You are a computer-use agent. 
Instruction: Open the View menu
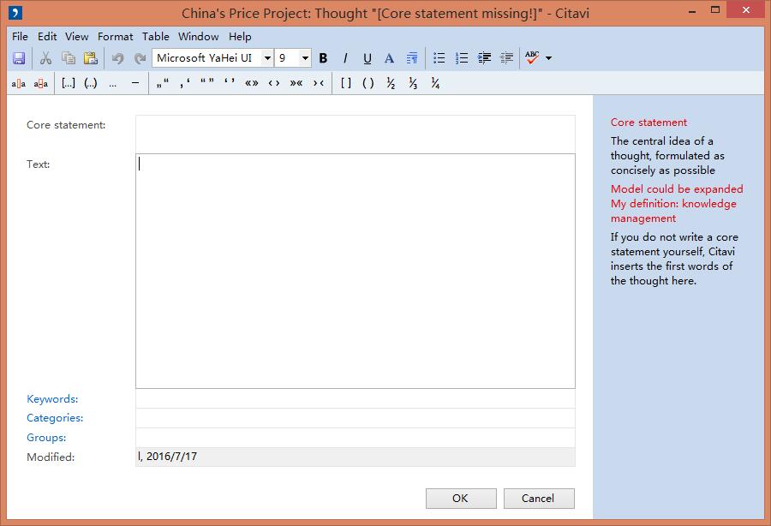pyautogui.click(x=77, y=36)
